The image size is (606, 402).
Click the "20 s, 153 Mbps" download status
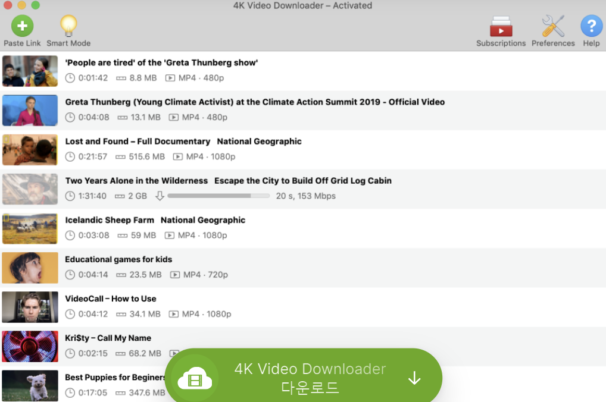[x=306, y=196]
